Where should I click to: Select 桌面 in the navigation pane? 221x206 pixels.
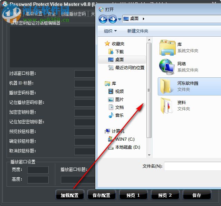[x=122, y=59]
